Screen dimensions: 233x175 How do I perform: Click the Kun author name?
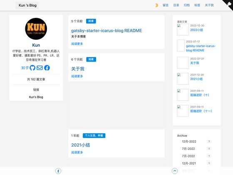click(x=36, y=45)
